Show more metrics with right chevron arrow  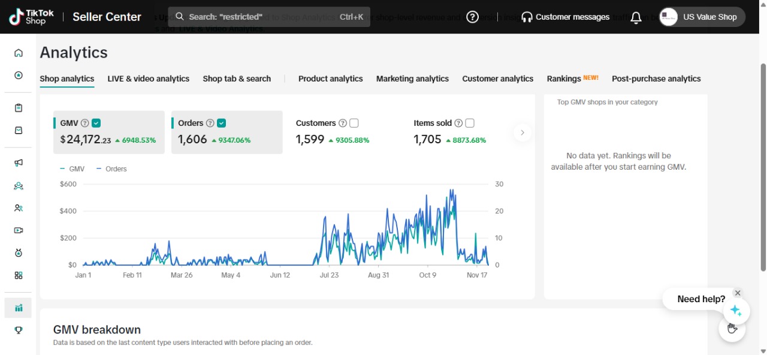pyautogui.click(x=523, y=133)
